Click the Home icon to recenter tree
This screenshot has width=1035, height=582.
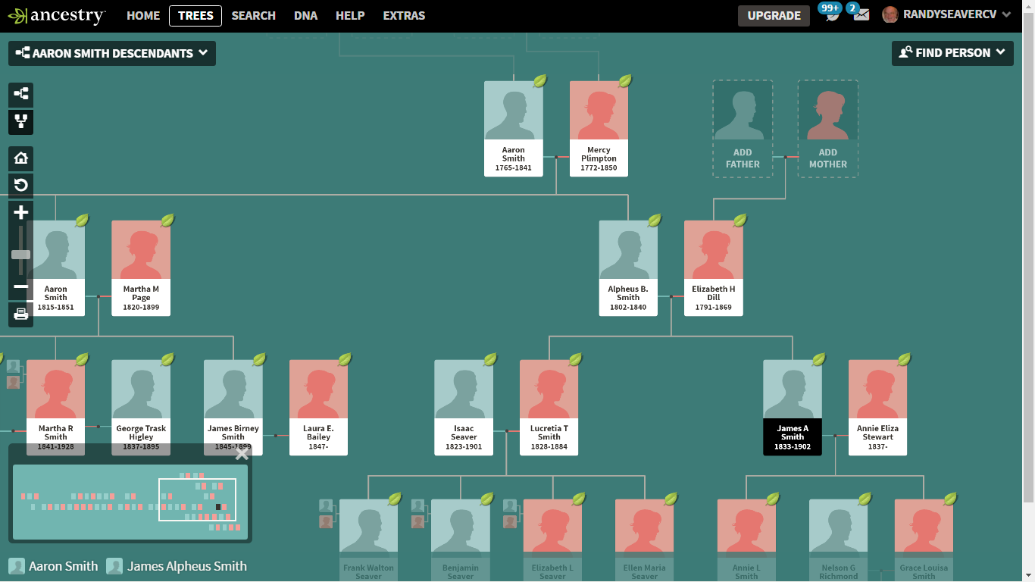[x=20, y=158]
